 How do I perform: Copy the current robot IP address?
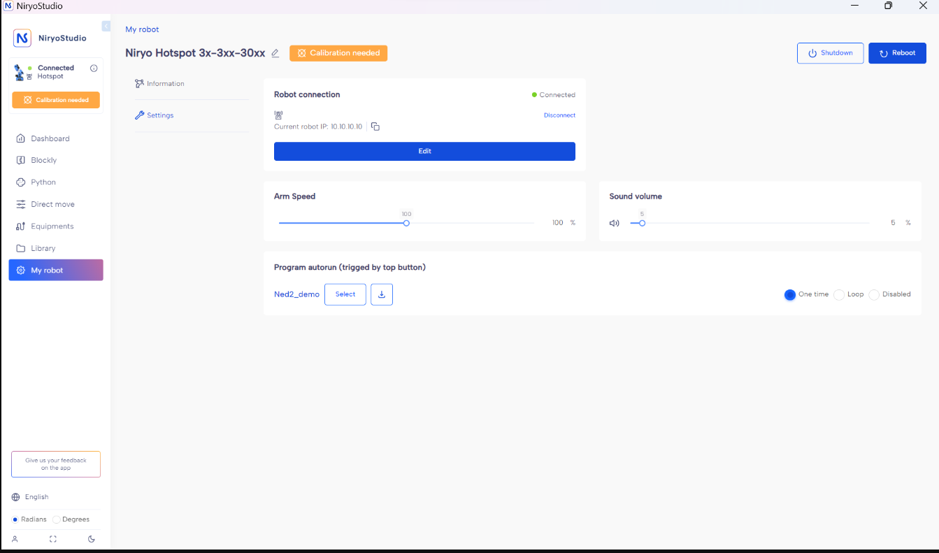(375, 127)
